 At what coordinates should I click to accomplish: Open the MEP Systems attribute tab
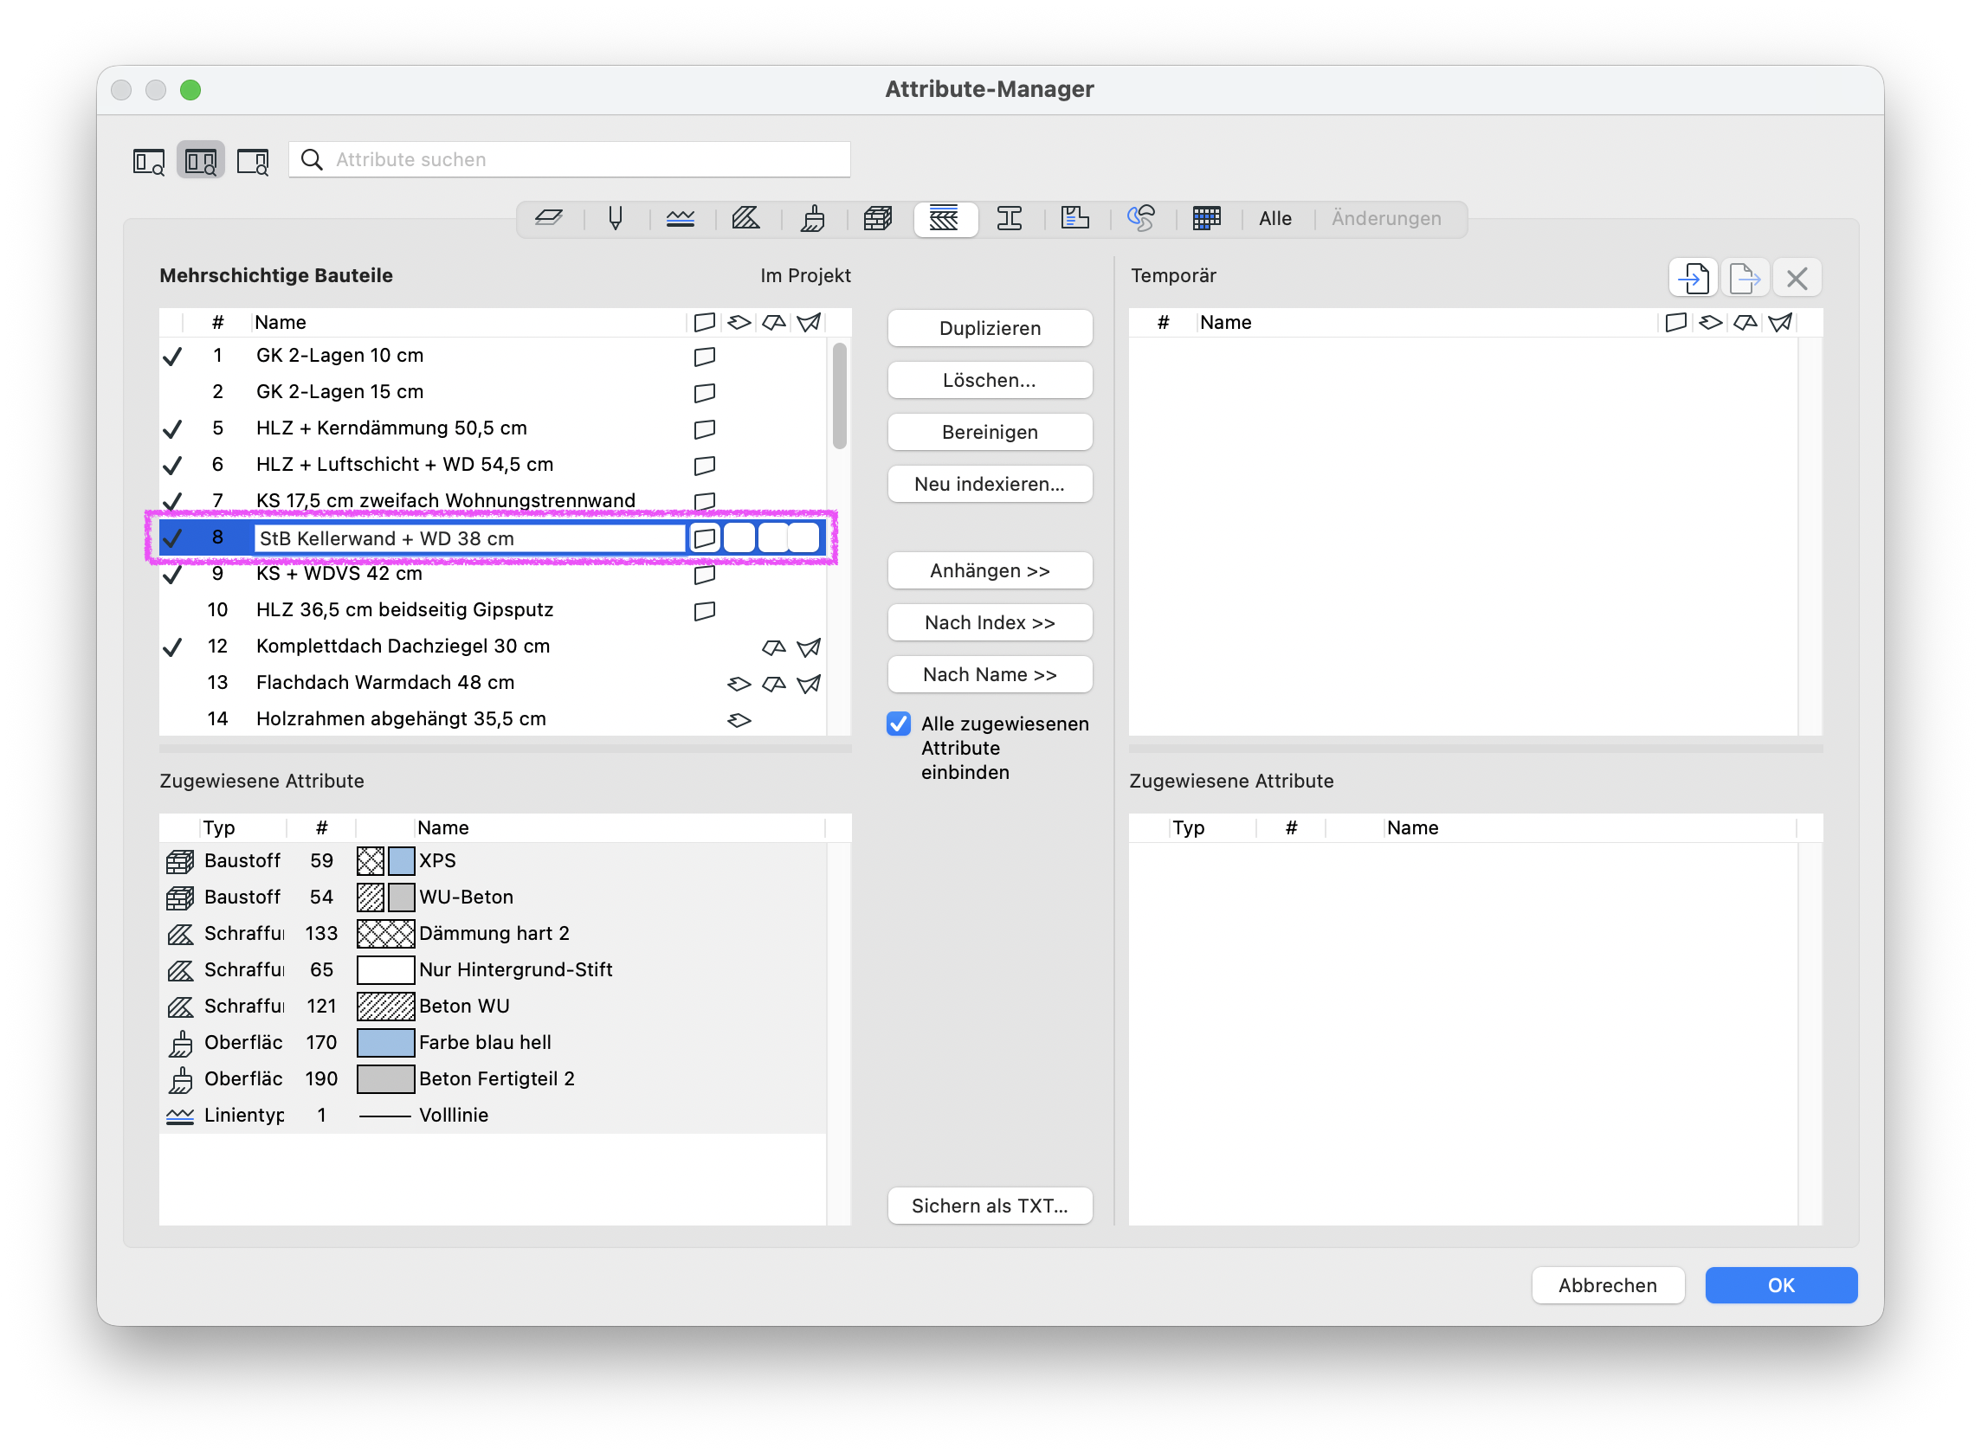pyautogui.click(x=1141, y=218)
